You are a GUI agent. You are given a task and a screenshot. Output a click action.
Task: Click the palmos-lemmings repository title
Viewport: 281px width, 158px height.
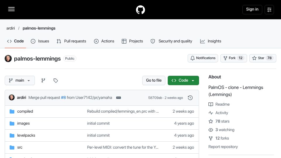point(37,59)
